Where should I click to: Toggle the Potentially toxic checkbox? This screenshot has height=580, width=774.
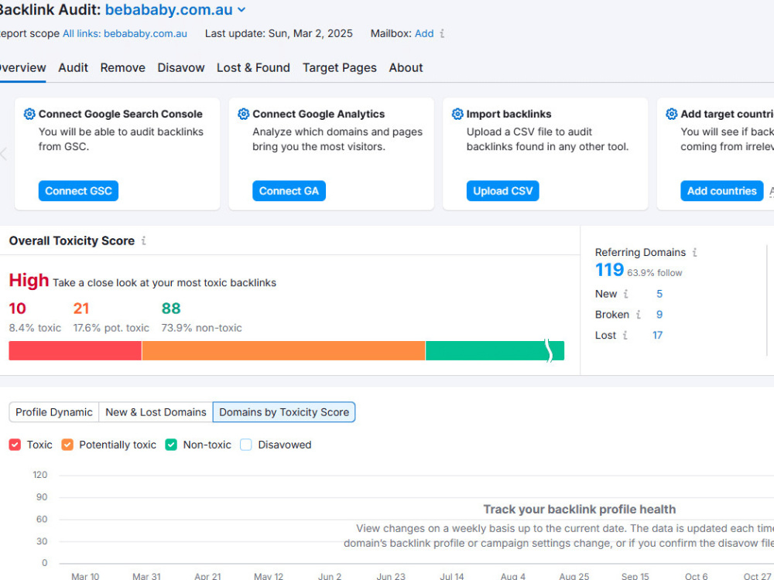(x=67, y=445)
